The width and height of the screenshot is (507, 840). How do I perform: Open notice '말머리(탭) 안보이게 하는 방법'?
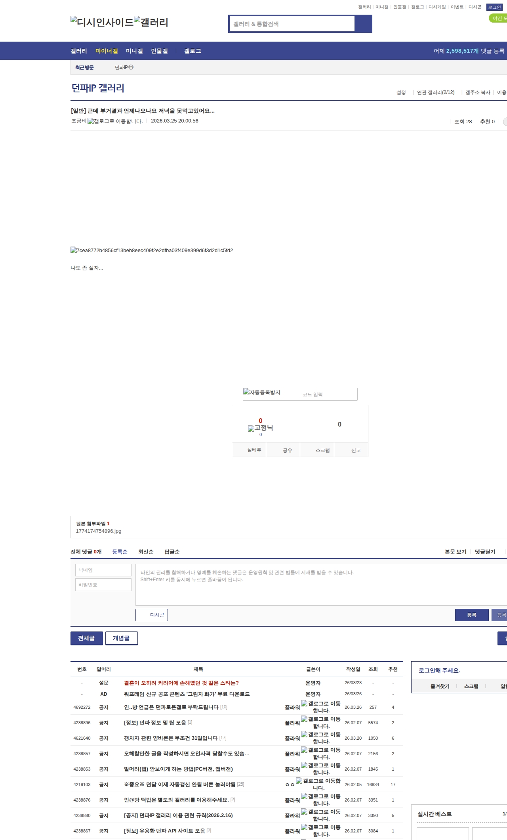pyautogui.click(x=178, y=769)
